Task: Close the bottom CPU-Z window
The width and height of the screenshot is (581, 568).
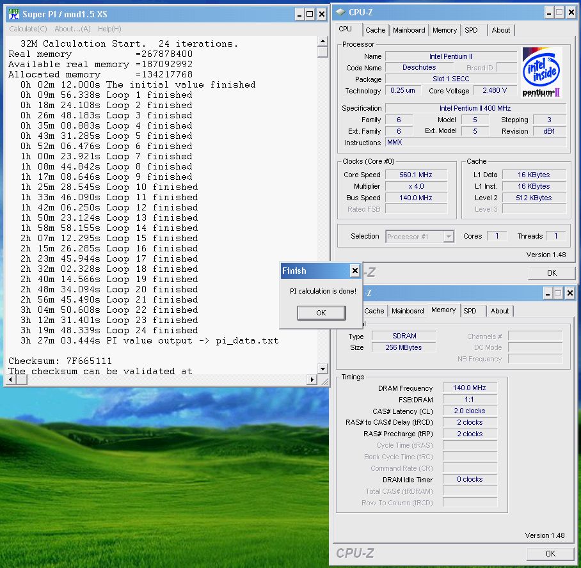Action: click(570, 294)
